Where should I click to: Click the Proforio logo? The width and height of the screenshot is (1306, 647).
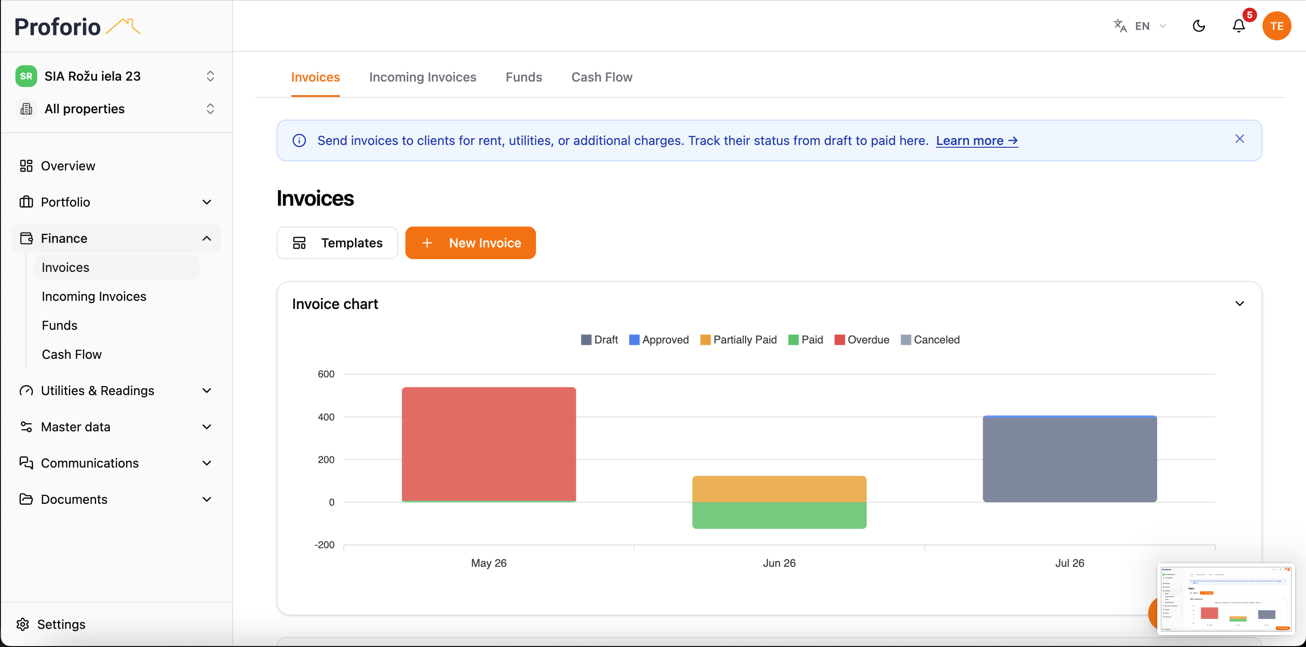pyautogui.click(x=77, y=26)
